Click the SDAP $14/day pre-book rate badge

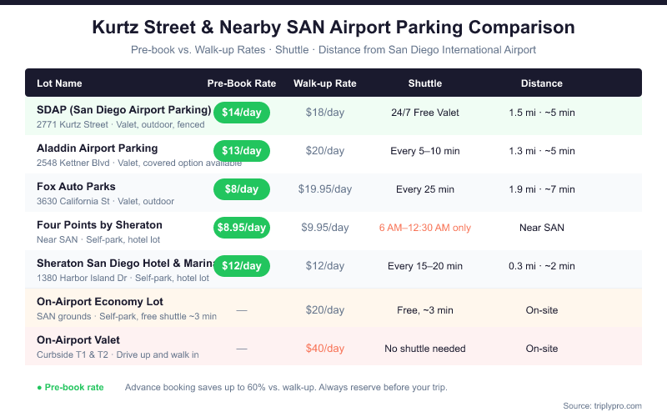(242, 113)
